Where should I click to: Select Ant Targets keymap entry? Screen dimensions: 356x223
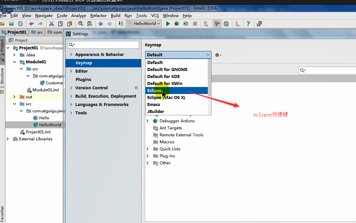171,128
